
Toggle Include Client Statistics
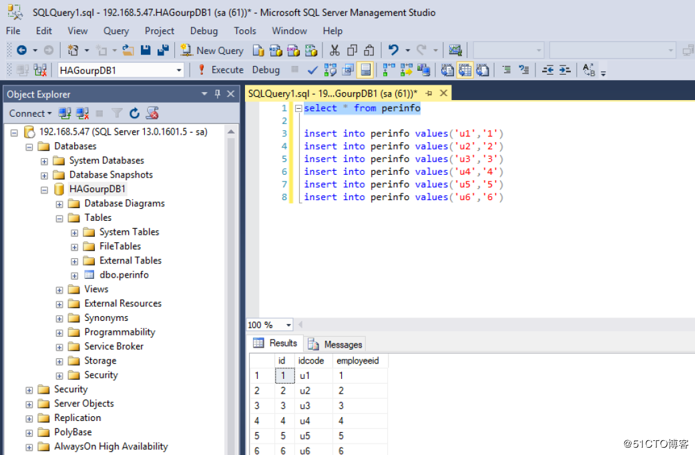pyautogui.click(x=423, y=70)
